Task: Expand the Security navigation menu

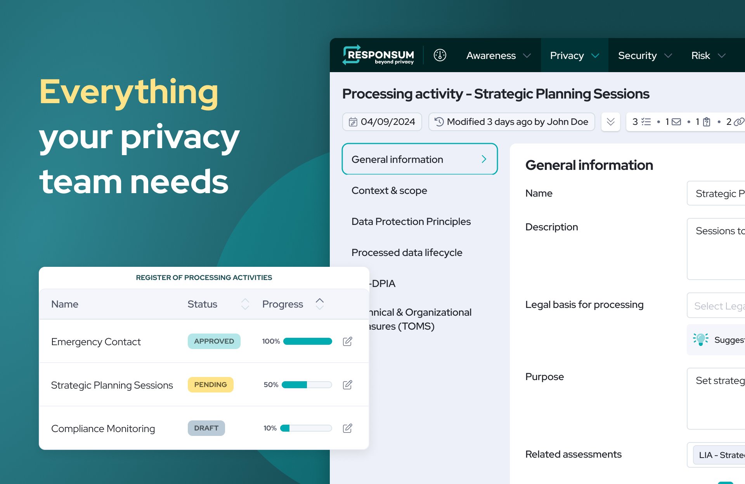Action: [645, 55]
